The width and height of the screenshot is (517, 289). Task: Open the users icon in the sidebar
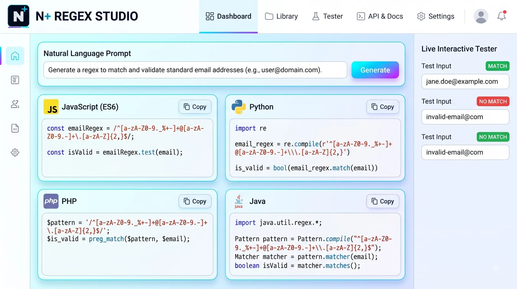click(15, 104)
